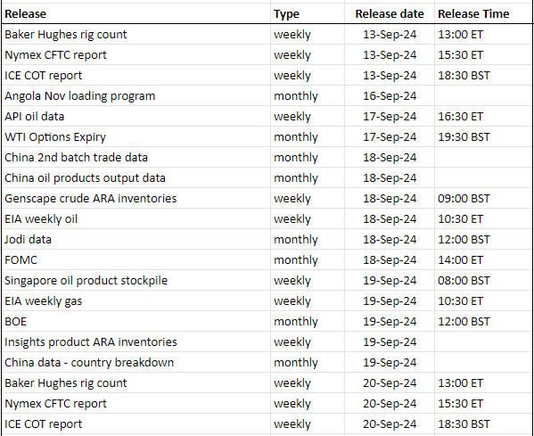Click the WTI Options Expiry cell
This screenshot has height=436, width=534.
(136, 137)
